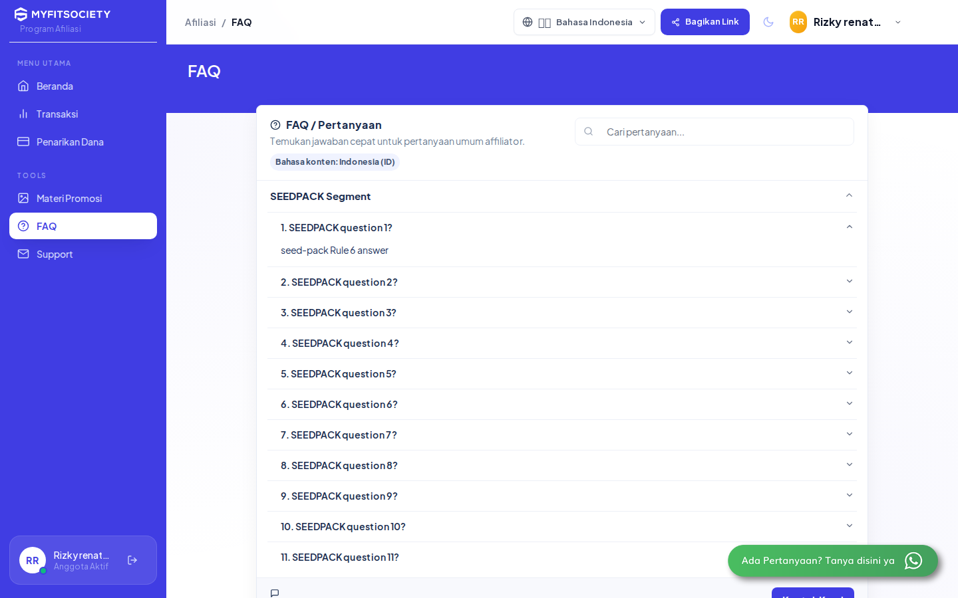Toggle dark mode with the moon icon
The height and width of the screenshot is (598, 958).
pyautogui.click(x=768, y=22)
